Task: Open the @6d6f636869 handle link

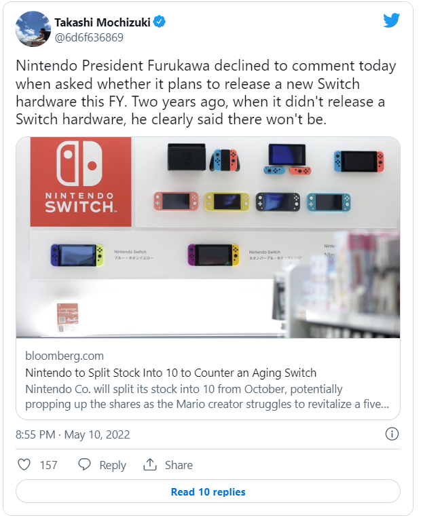Action: (89, 37)
